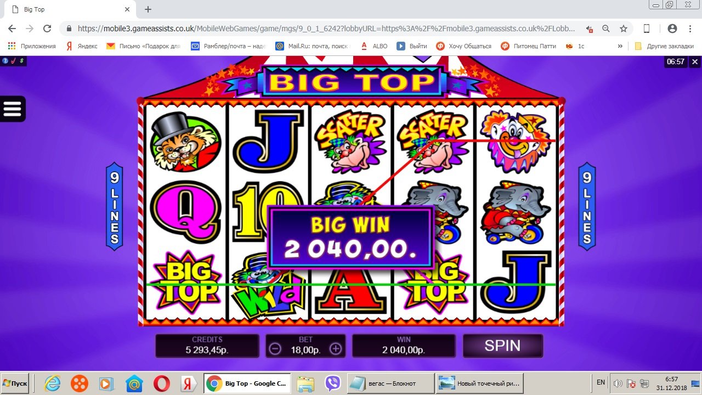Open Viber from the taskbar
The width and height of the screenshot is (702, 395).
(x=332, y=383)
